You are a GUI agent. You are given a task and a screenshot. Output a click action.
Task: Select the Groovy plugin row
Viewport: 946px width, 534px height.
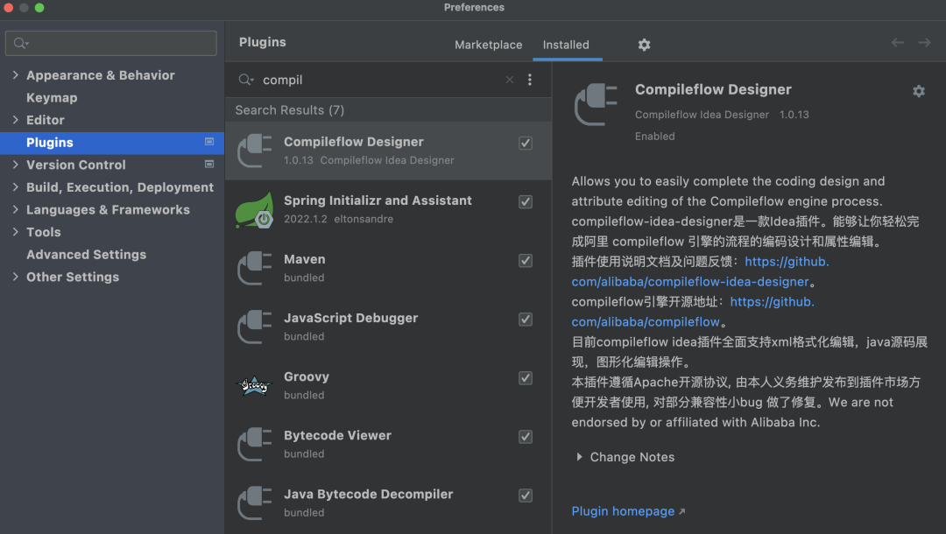click(x=388, y=386)
